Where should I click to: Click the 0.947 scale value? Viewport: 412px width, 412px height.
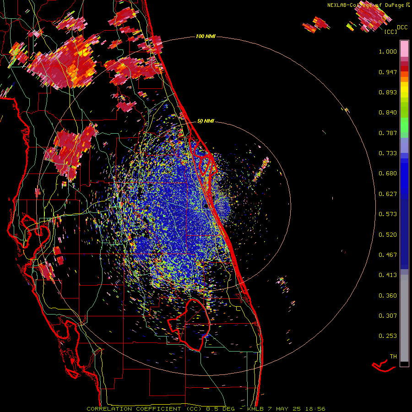[x=388, y=72]
